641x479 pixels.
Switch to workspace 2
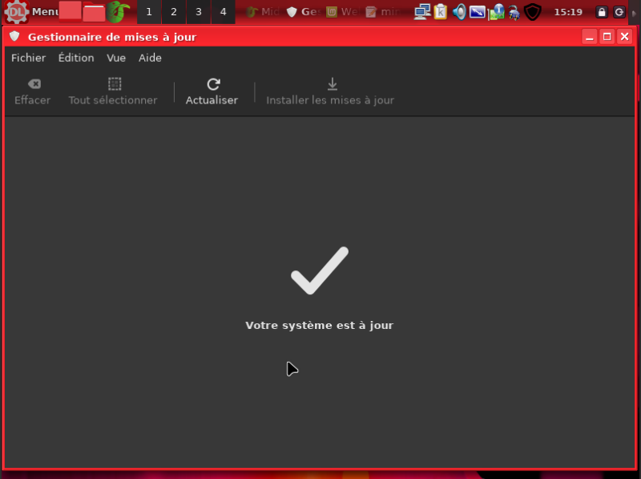pyautogui.click(x=174, y=12)
